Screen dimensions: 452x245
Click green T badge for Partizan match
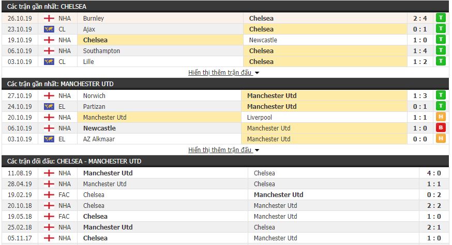[441, 106]
